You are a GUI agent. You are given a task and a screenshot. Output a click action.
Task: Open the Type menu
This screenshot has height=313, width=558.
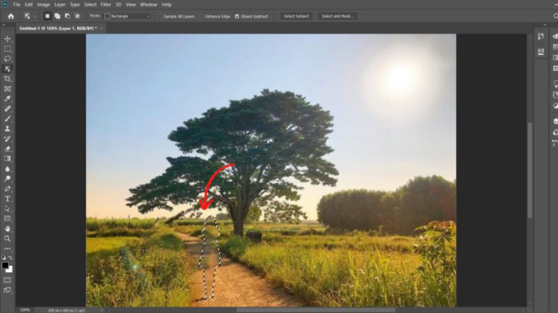[x=75, y=5]
